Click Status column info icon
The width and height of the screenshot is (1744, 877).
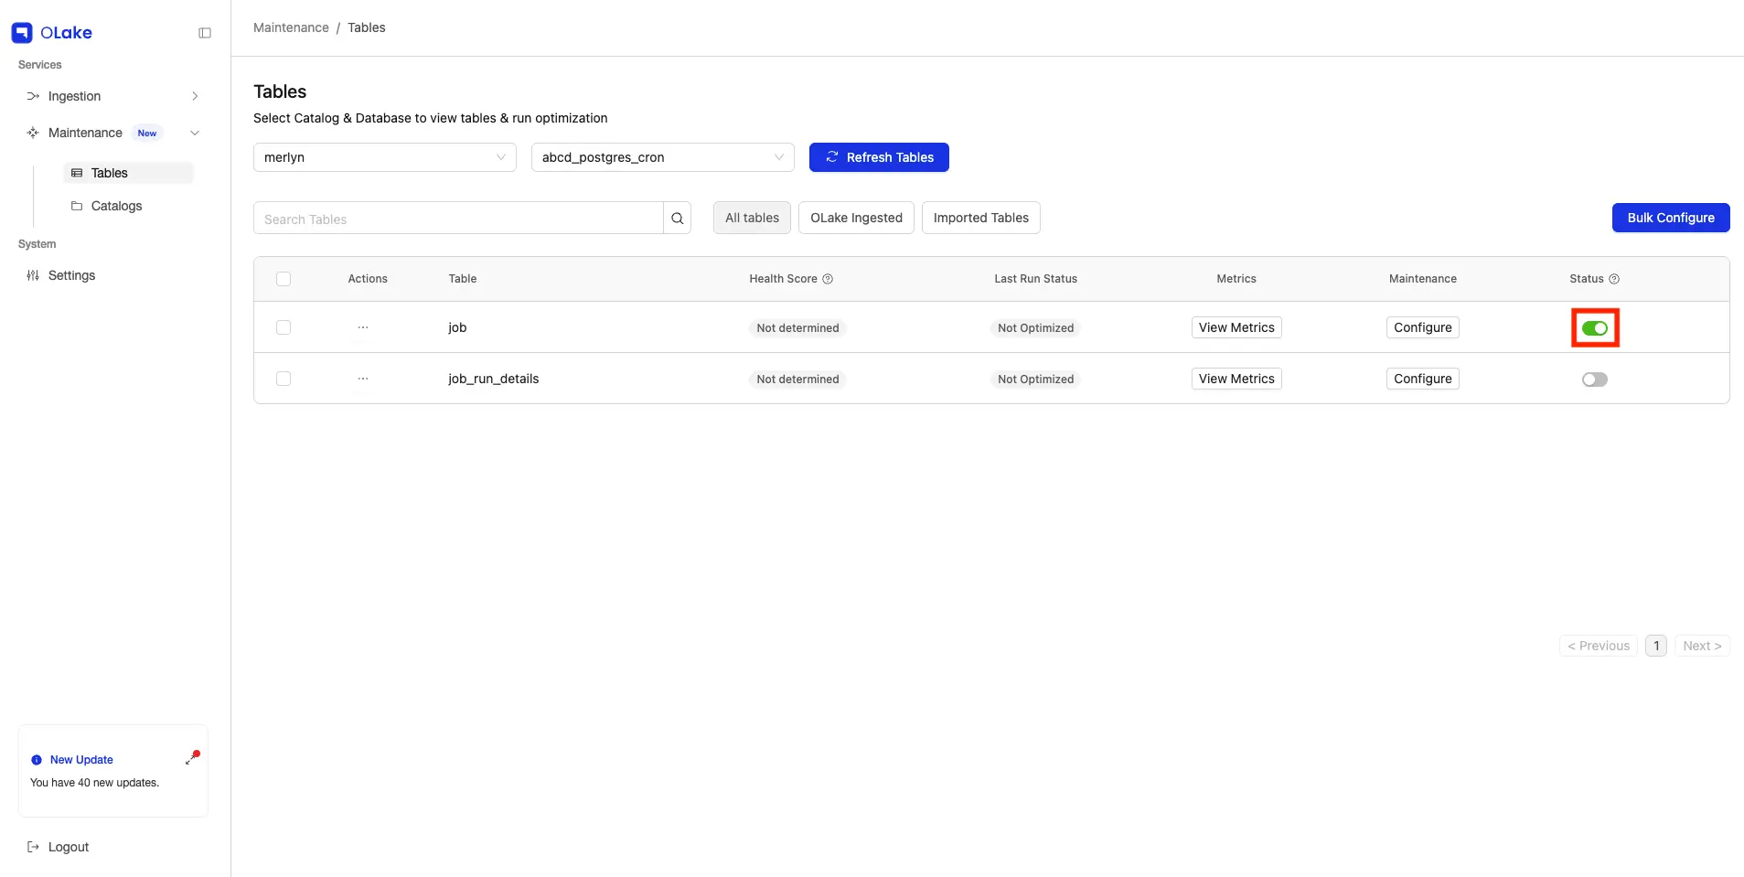tap(1614, 279)
